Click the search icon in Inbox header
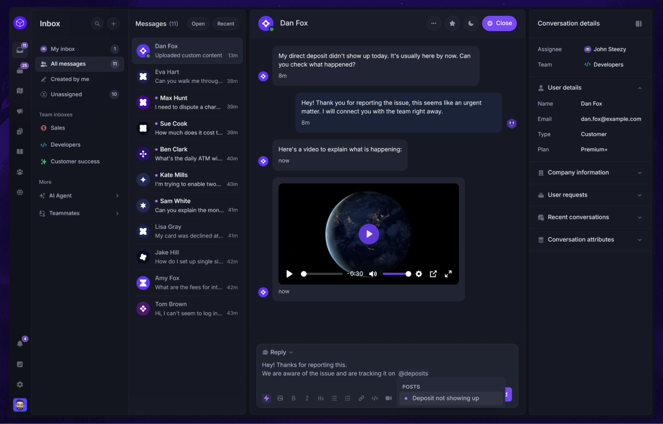This screenshot has height=424, width=663. pos(97,24)
